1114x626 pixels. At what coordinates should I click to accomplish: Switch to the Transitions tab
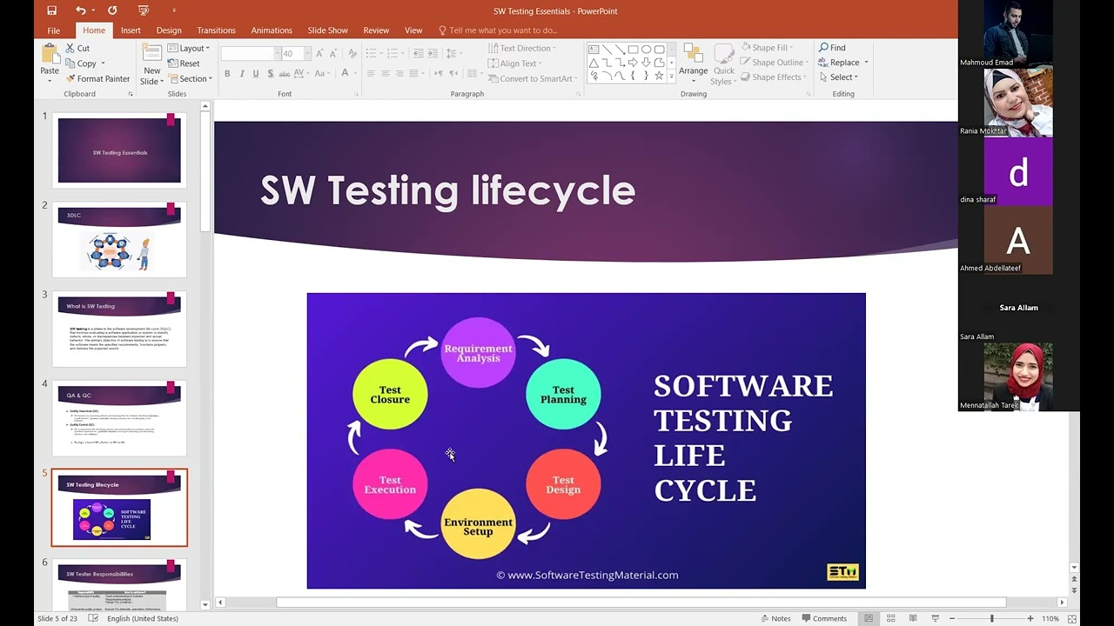[x=216, y=30]
